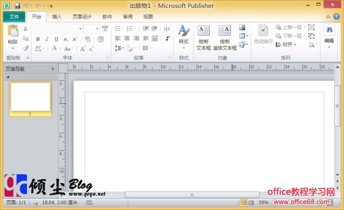Click the vertical scrollbar thumb
The image size is (344, 210).
(x=337, y=106)
